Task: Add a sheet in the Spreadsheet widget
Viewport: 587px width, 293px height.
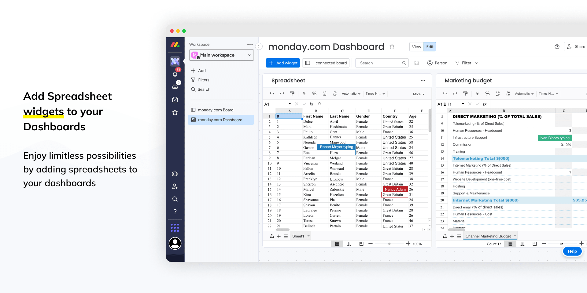Action: (x=279, y=236)
